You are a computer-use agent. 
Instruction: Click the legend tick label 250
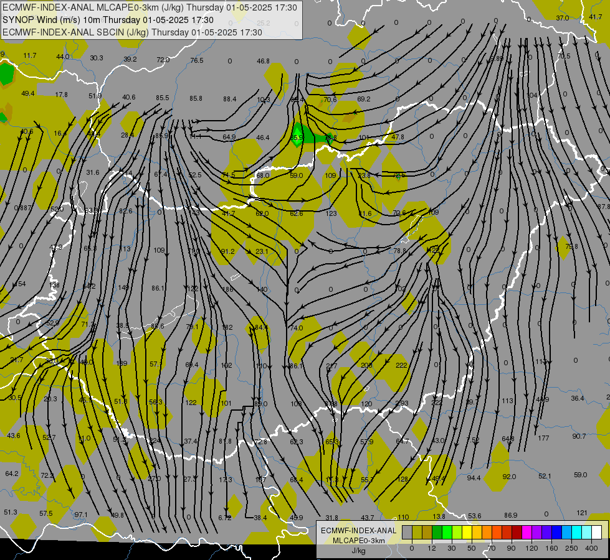[571, 548]
